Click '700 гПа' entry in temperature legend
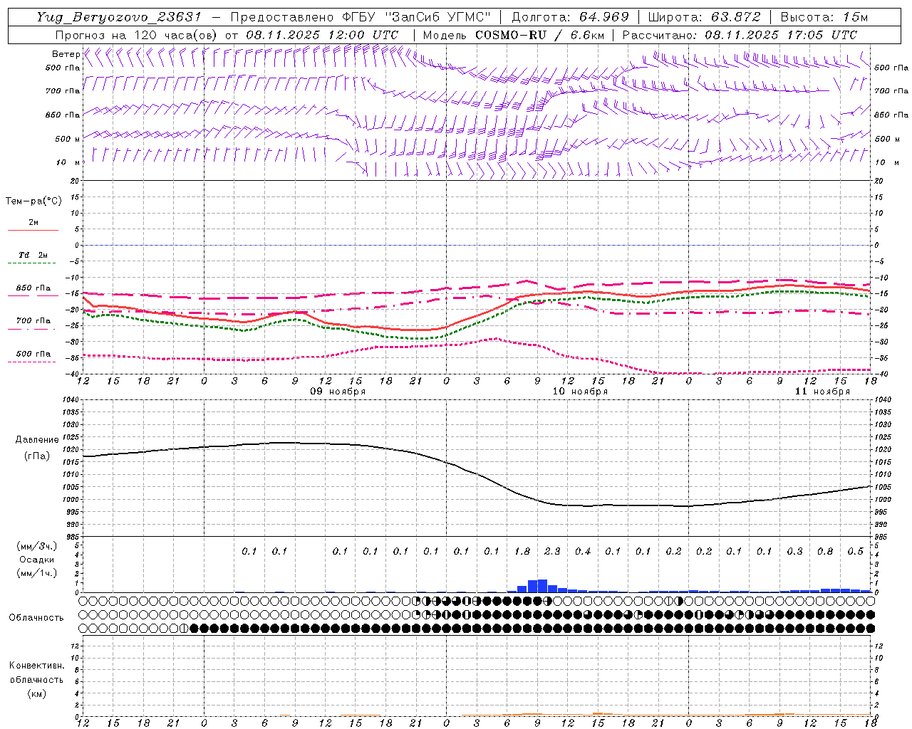 [33, 321]
